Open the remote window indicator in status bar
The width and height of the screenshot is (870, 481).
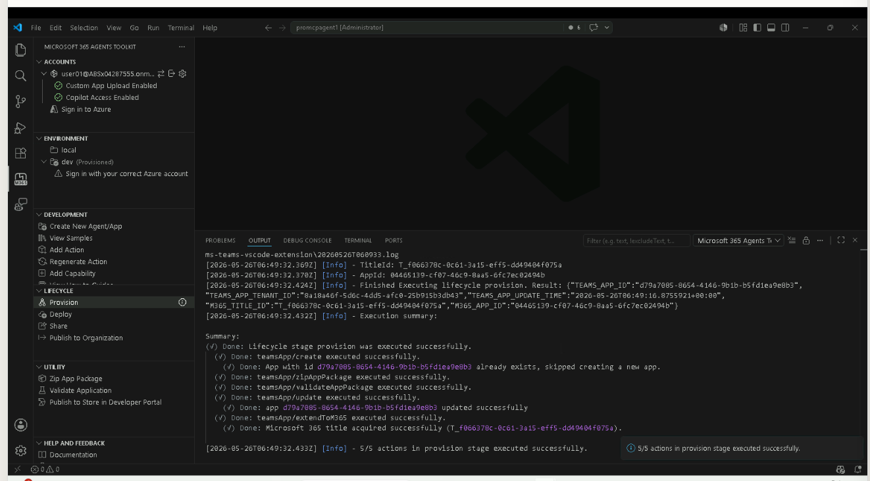click(18, 469)
